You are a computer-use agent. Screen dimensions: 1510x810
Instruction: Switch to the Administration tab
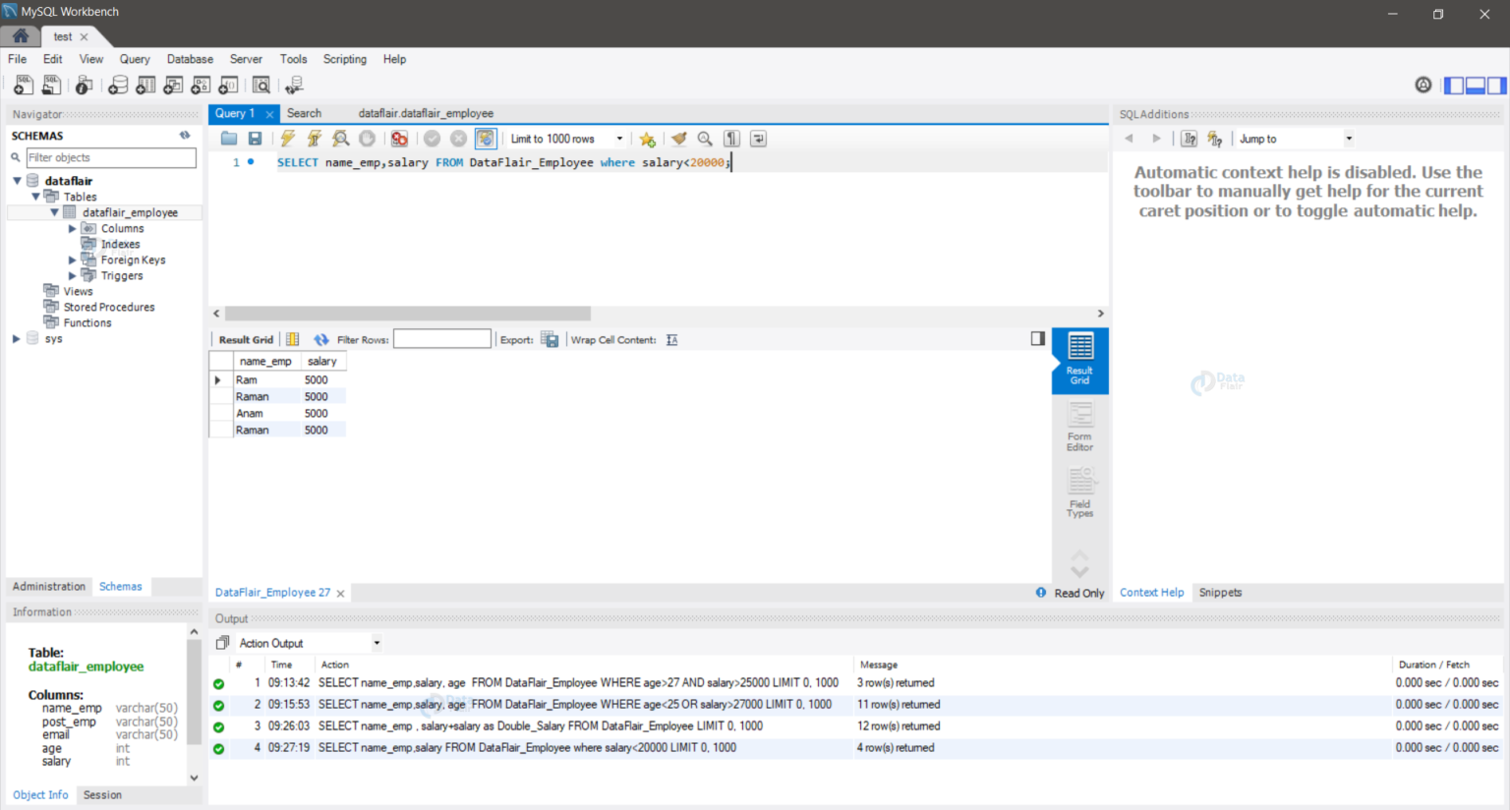(49, 586)
